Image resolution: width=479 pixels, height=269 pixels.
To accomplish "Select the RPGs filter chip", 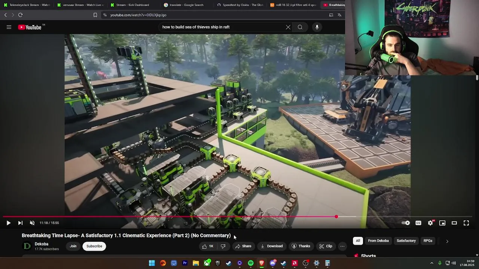I will (428, 241).
